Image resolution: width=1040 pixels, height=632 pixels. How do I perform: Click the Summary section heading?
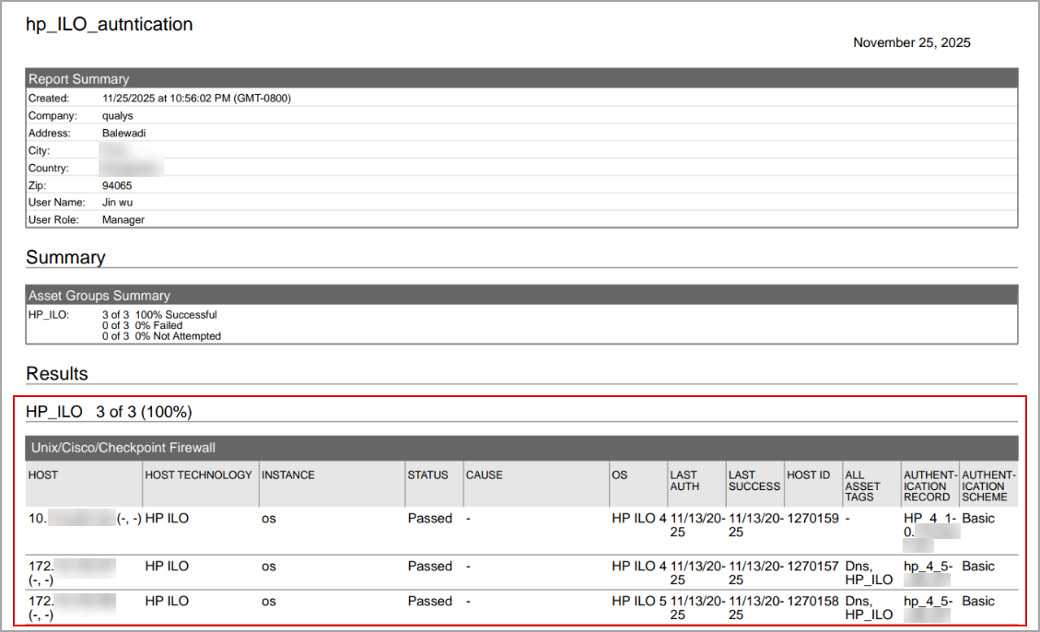click(x=65, y=257)
